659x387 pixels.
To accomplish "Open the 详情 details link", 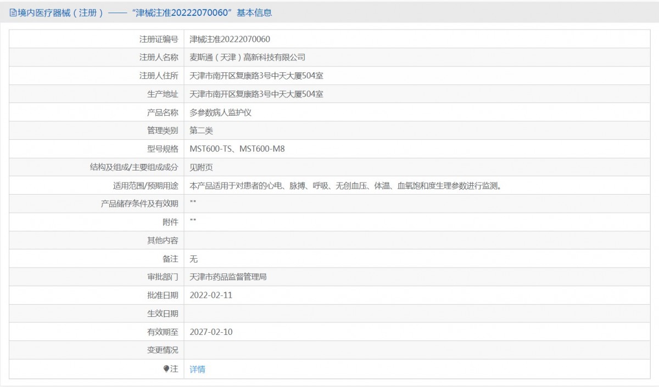I will click(197, 369).
